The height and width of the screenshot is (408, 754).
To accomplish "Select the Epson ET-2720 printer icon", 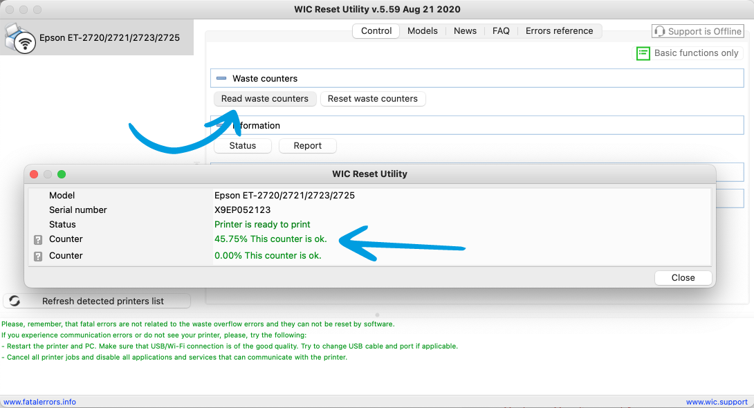I will [x=20, y=39].
